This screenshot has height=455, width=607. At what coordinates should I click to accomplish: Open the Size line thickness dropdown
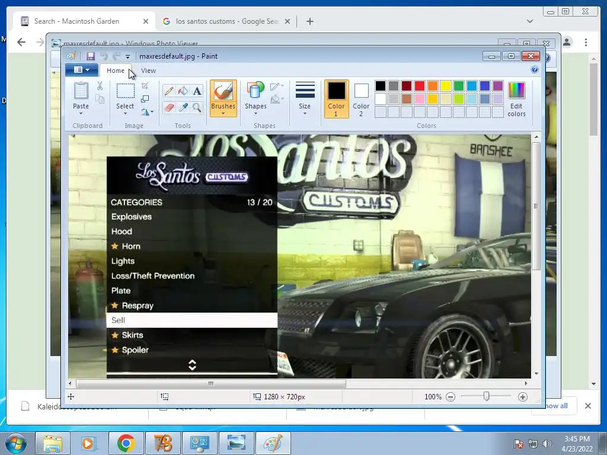(305, 98)
